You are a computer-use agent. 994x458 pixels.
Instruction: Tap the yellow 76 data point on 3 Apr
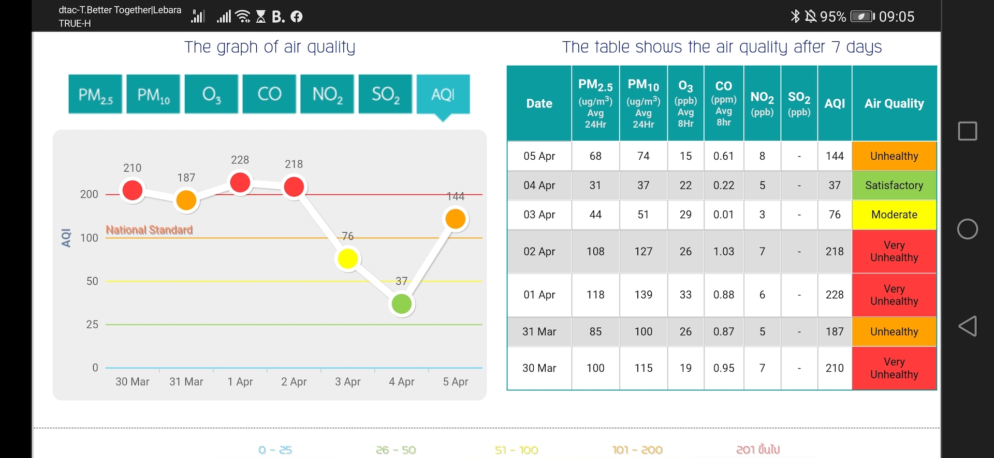pyautogui.click(x=348, y=258)
